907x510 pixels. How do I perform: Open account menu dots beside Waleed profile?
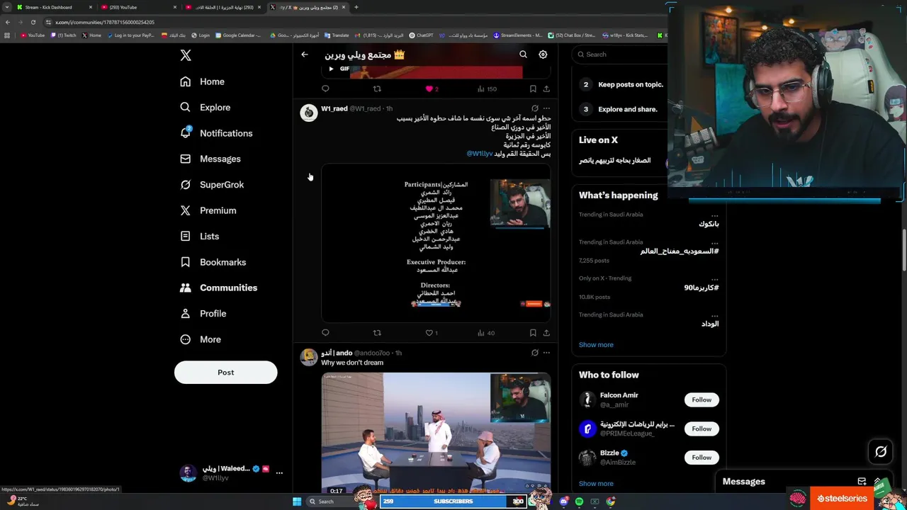point(279,472)
